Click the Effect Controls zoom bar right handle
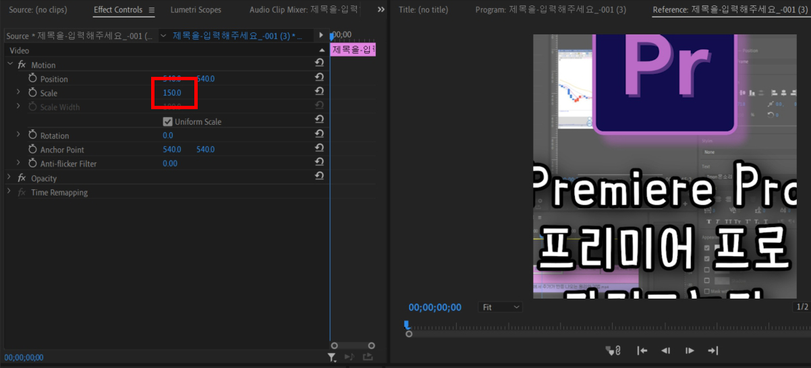Image resolution: width=811 pixels, height=368 pixels. 371,346
